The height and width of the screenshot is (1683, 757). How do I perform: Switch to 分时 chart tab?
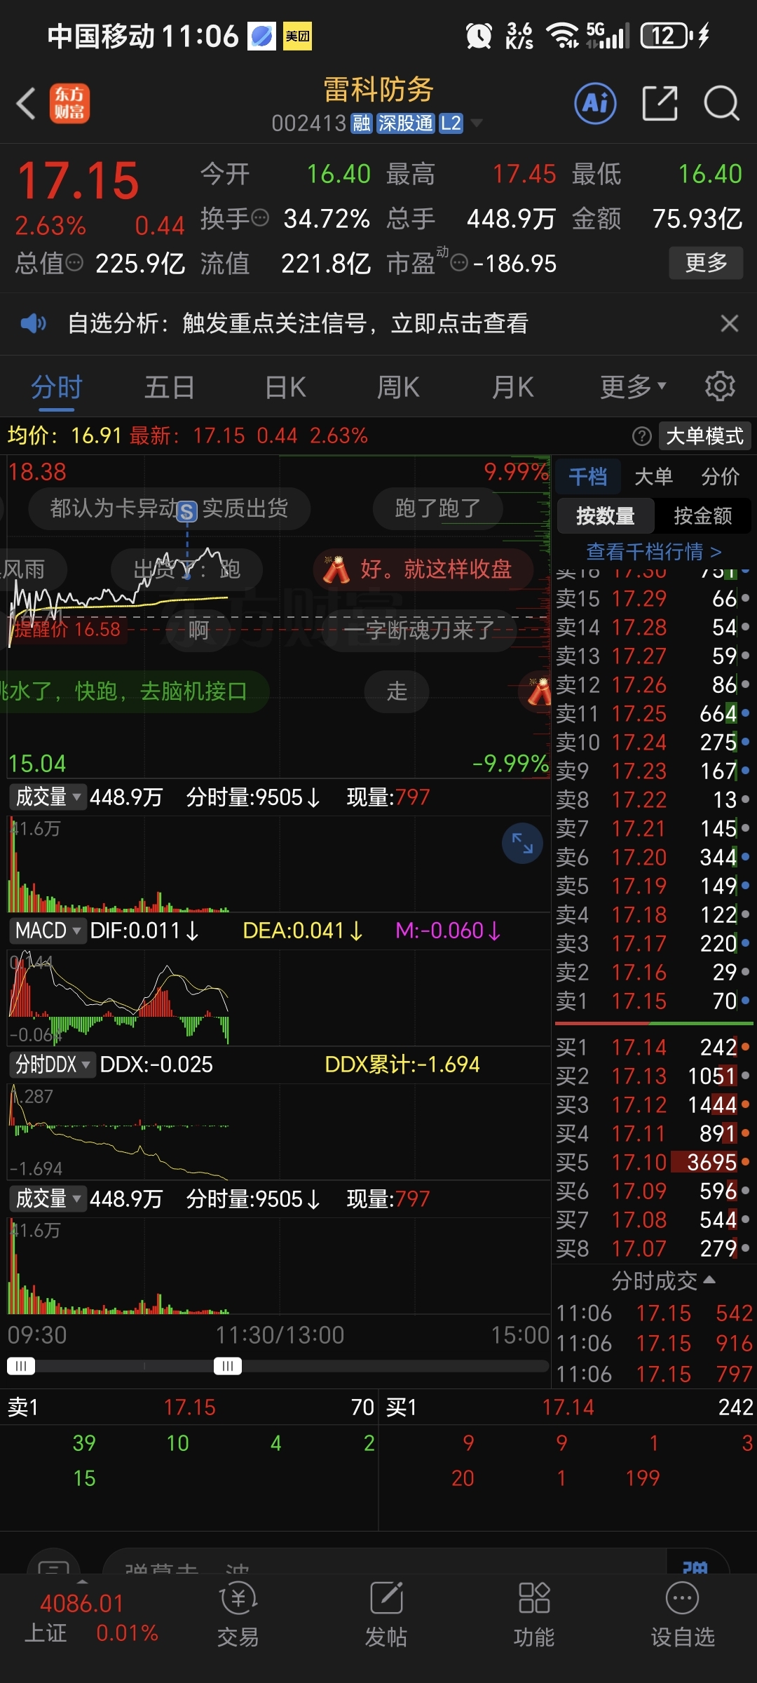pyautogui.click(x=56, y=387)
